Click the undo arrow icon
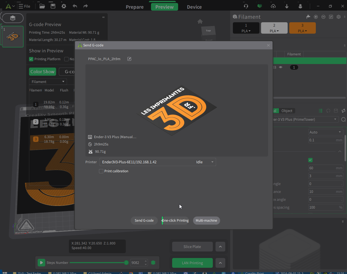This screenshot has width=347, height=274. [x=75, y=6]
